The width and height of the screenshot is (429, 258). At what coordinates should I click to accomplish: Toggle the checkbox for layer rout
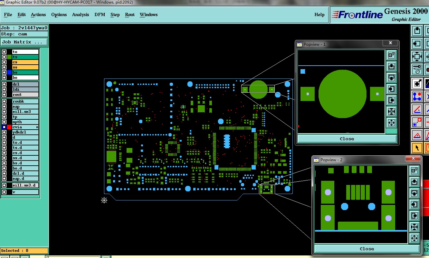point(4,95)
